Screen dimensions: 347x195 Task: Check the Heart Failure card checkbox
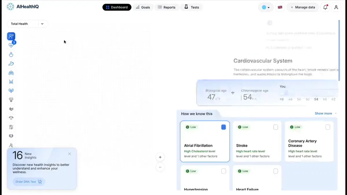276,171
